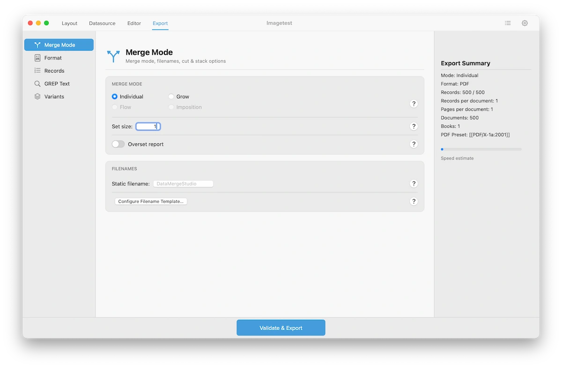The image size is (562, 368).
Task: Click the Export Summary heading
Action: click(x=466, y=63)
